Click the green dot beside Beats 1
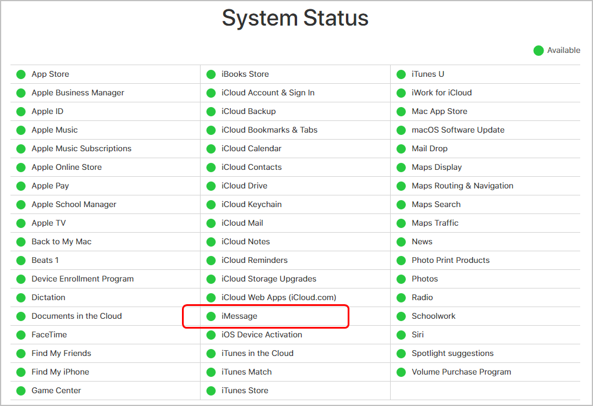Screen dimensions: 593x406 point(21,261)
